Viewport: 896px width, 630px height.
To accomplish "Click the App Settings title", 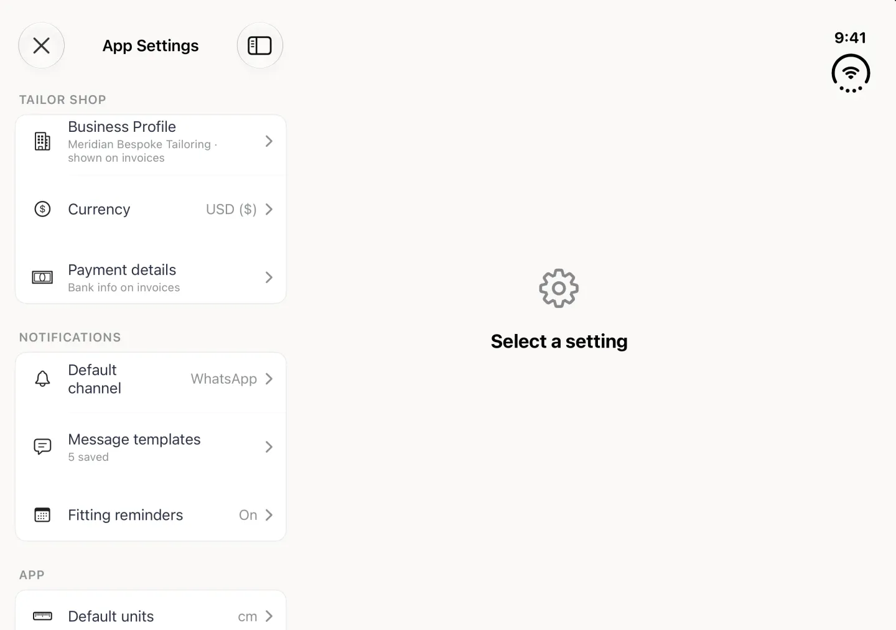I will pos(151,46).
